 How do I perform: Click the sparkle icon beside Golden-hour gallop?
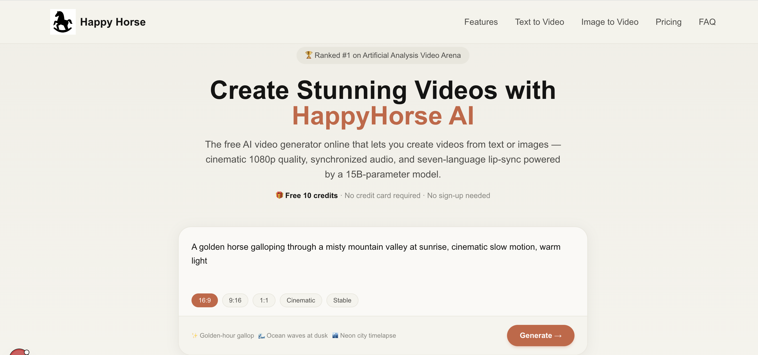[x=194, y=335]
